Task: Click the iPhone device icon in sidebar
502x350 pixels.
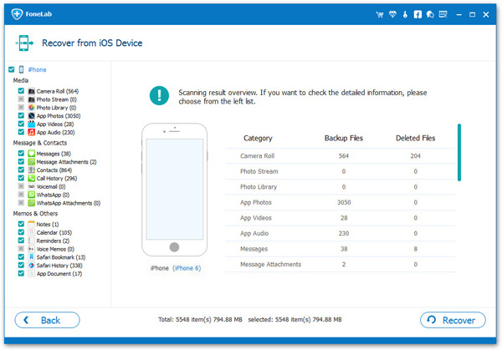Action: tap(22, 69)
